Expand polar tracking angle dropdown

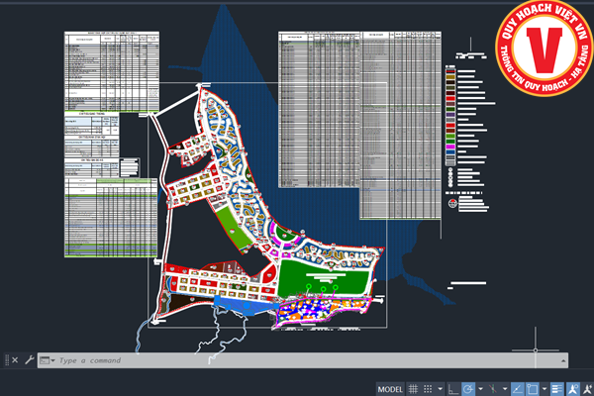click(479, 388)
